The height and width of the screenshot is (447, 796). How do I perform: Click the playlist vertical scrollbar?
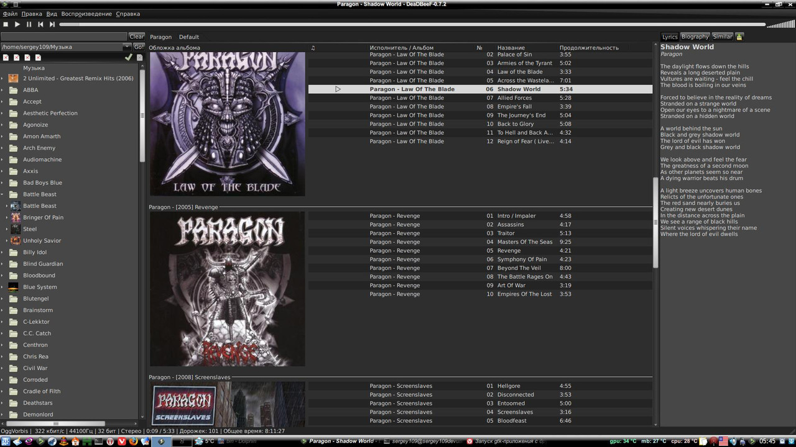[655, 222]
